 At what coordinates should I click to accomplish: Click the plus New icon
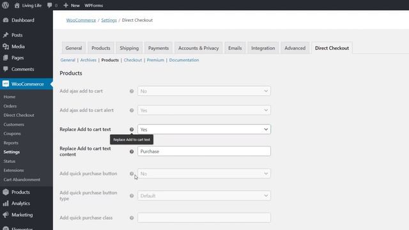(x=66, y=5)
